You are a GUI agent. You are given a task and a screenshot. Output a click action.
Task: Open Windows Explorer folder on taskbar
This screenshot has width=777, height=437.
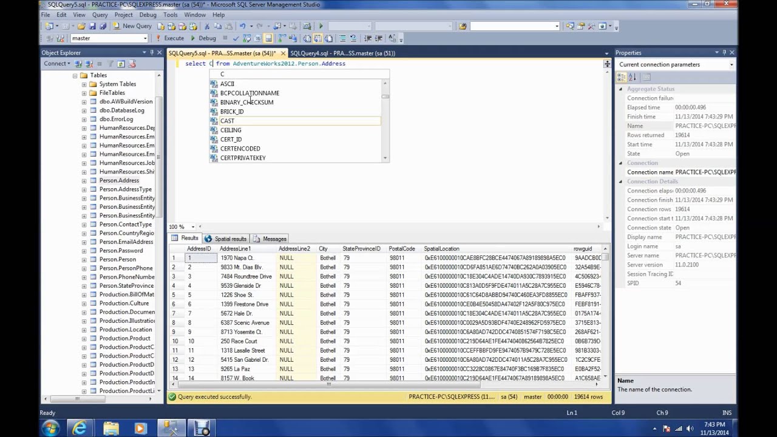coord(110,428)
